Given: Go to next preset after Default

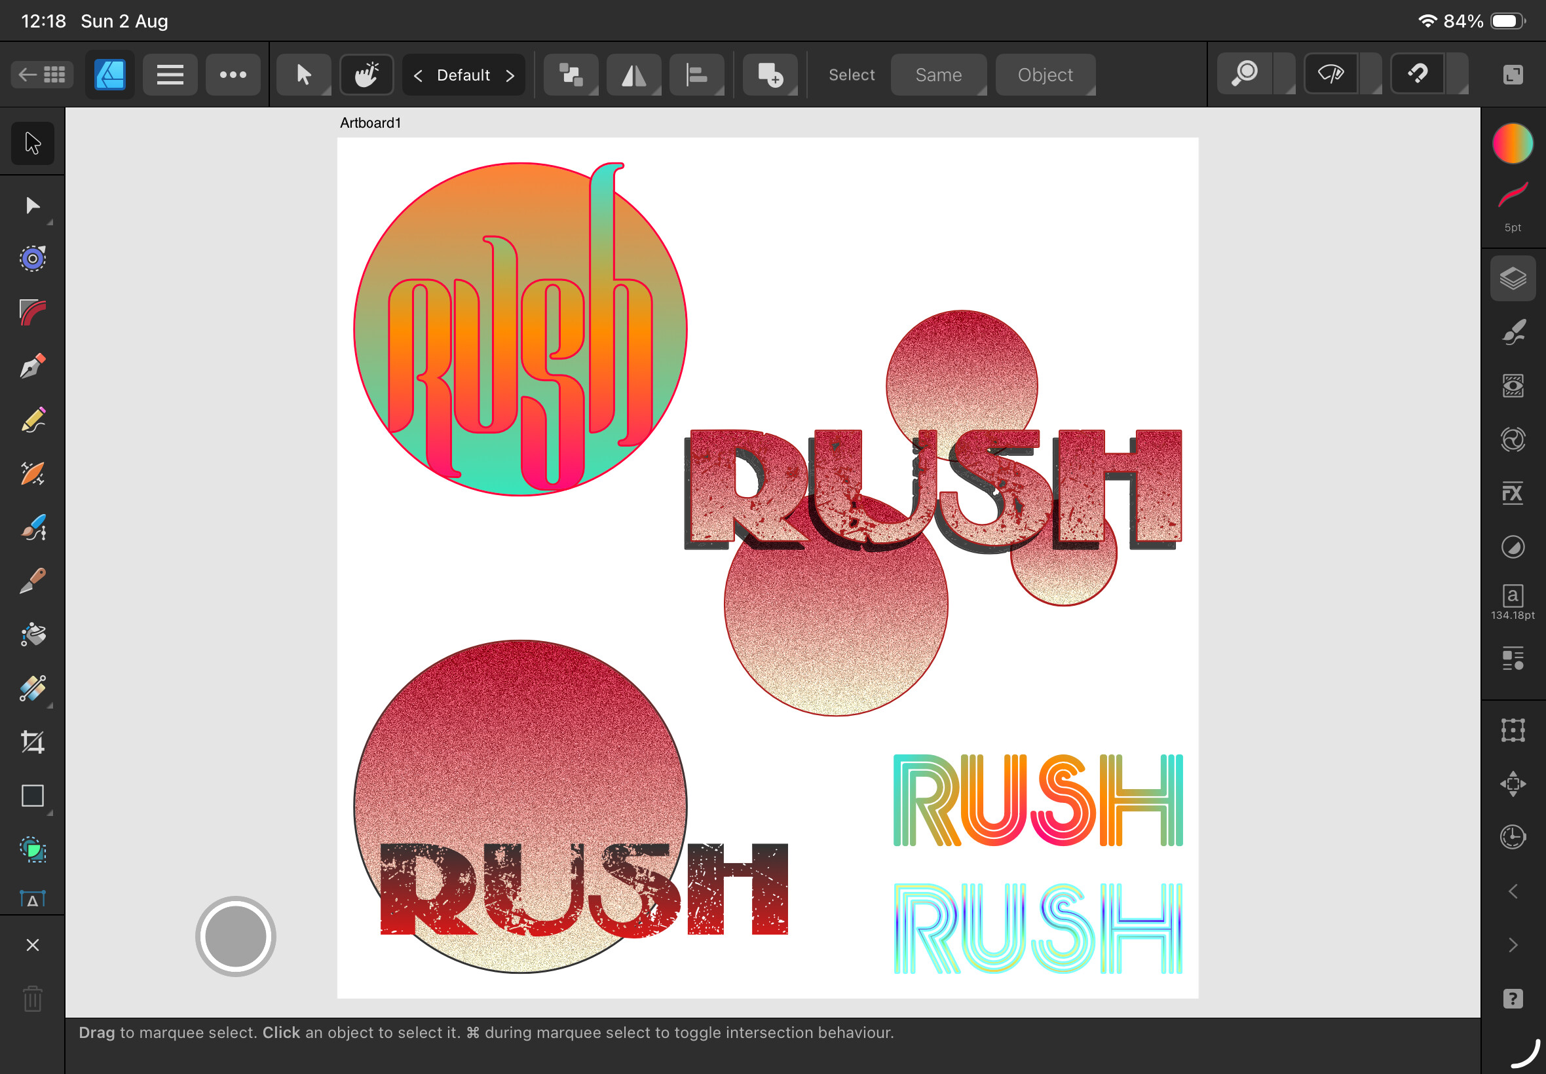Looking at the screenshot, I should (510, 75).
